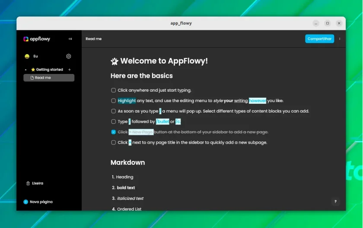The width and height of the screenshot is (363, 228).
Task: Open Lixeira trash
Action: (x=35, y=183)
